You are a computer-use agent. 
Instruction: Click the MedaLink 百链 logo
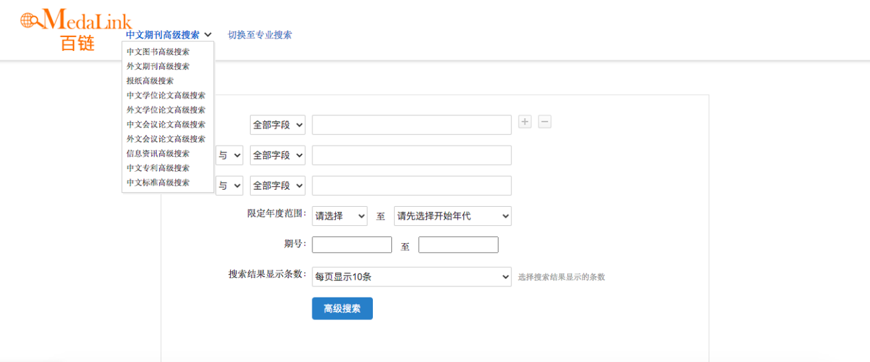coord(76,29)
